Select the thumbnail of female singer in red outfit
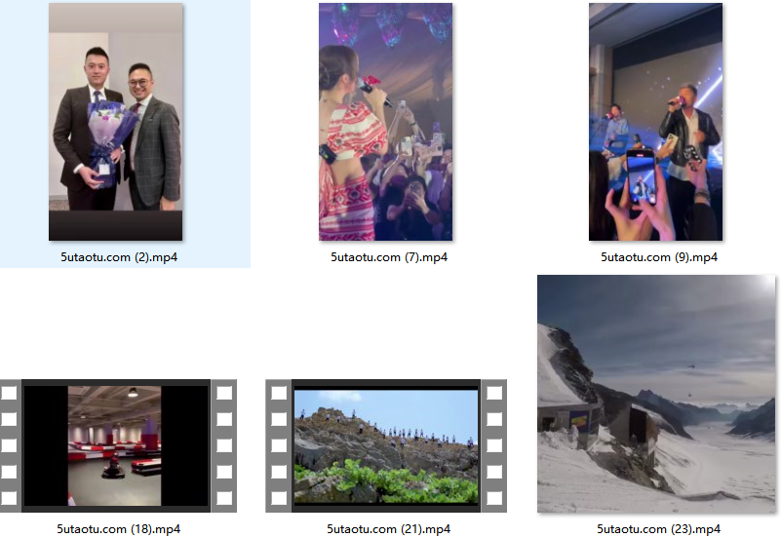The width and height of the screenshot is (781, 538). tap(385, 122)
